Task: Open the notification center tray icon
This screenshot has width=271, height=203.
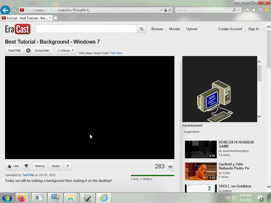Action: coord(260,198)
